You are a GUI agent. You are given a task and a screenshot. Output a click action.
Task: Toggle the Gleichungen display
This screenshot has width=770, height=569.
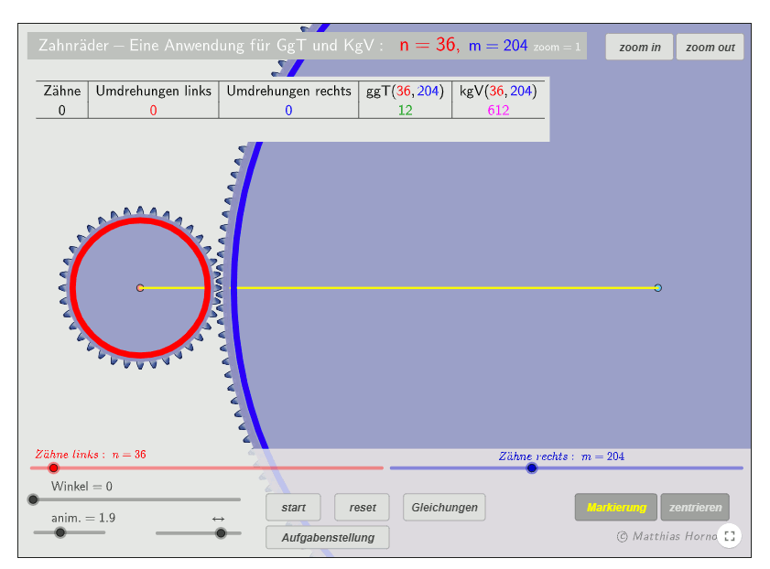coord(444,508)
